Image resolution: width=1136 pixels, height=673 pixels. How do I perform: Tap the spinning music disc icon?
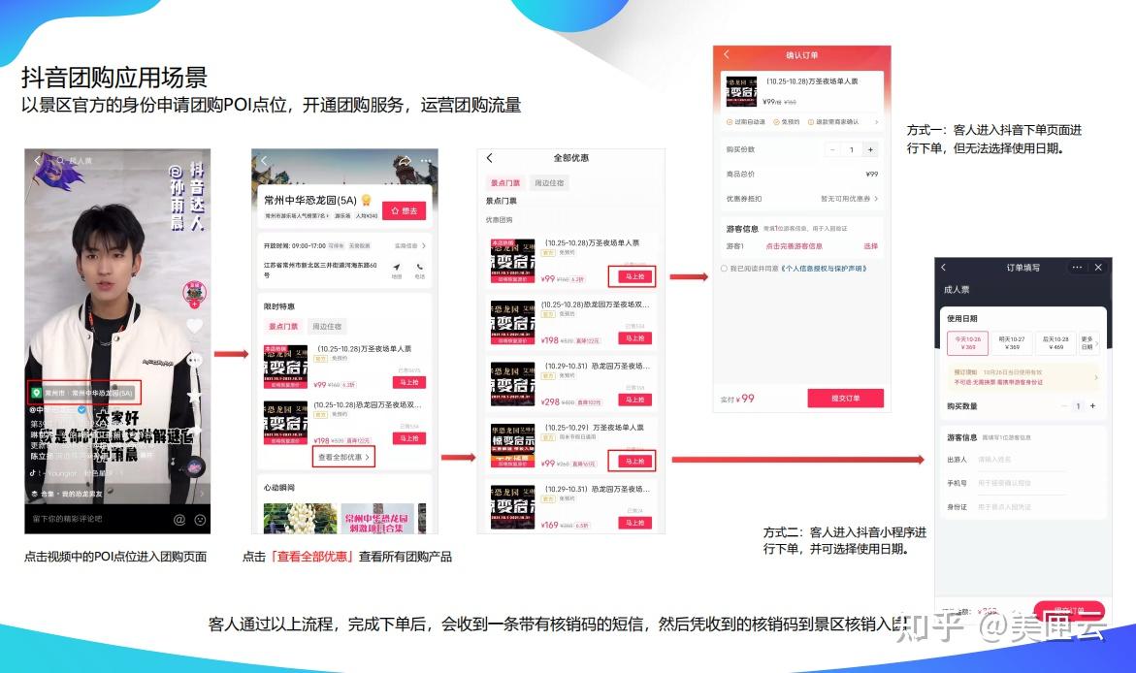click(x=194, y=467)
